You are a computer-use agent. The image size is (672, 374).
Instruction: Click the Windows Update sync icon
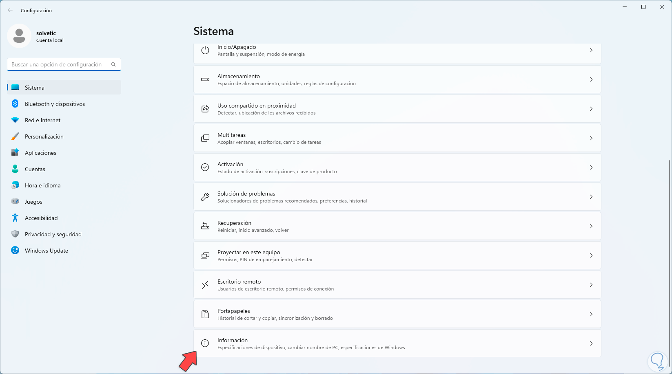click(15, 251)
